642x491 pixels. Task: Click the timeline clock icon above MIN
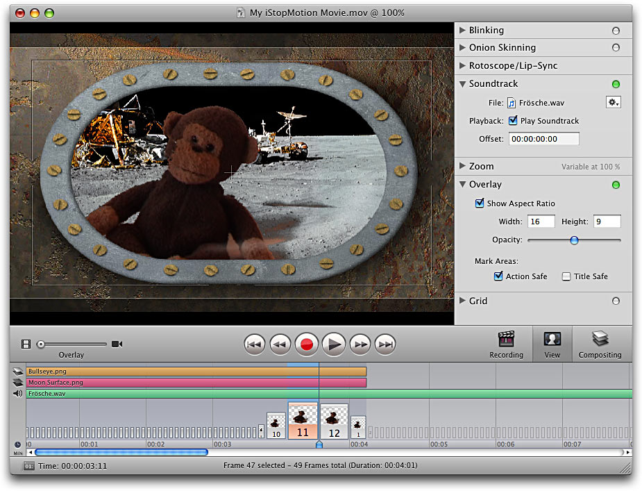pos(17,444)
